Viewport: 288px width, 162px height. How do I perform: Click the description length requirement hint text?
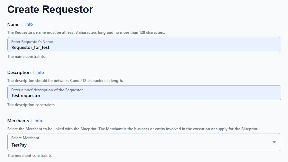pos(65,81)
